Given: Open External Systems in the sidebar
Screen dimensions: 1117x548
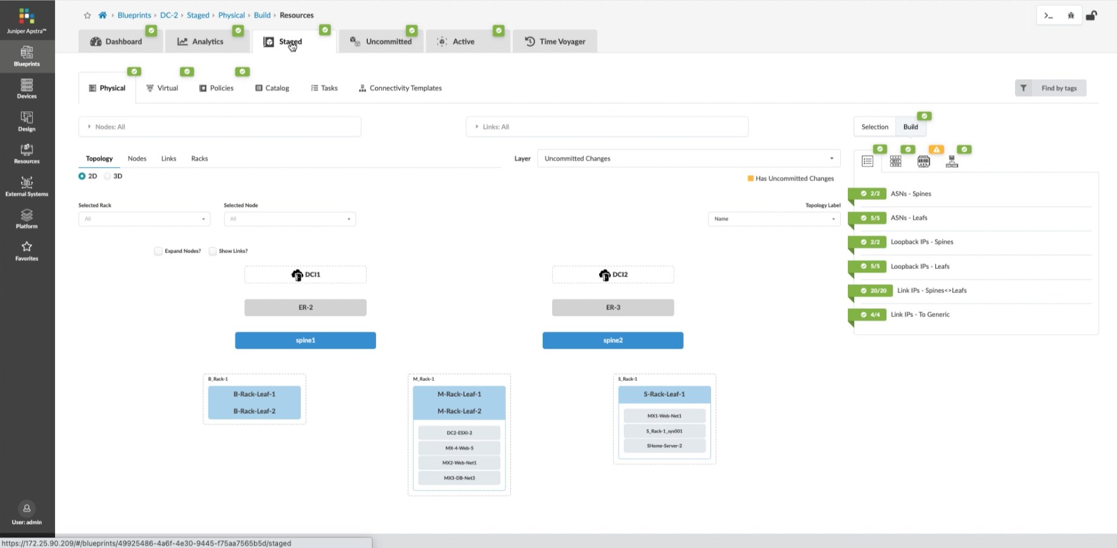Looking at the screenshot, I should (x=27, y=187).
